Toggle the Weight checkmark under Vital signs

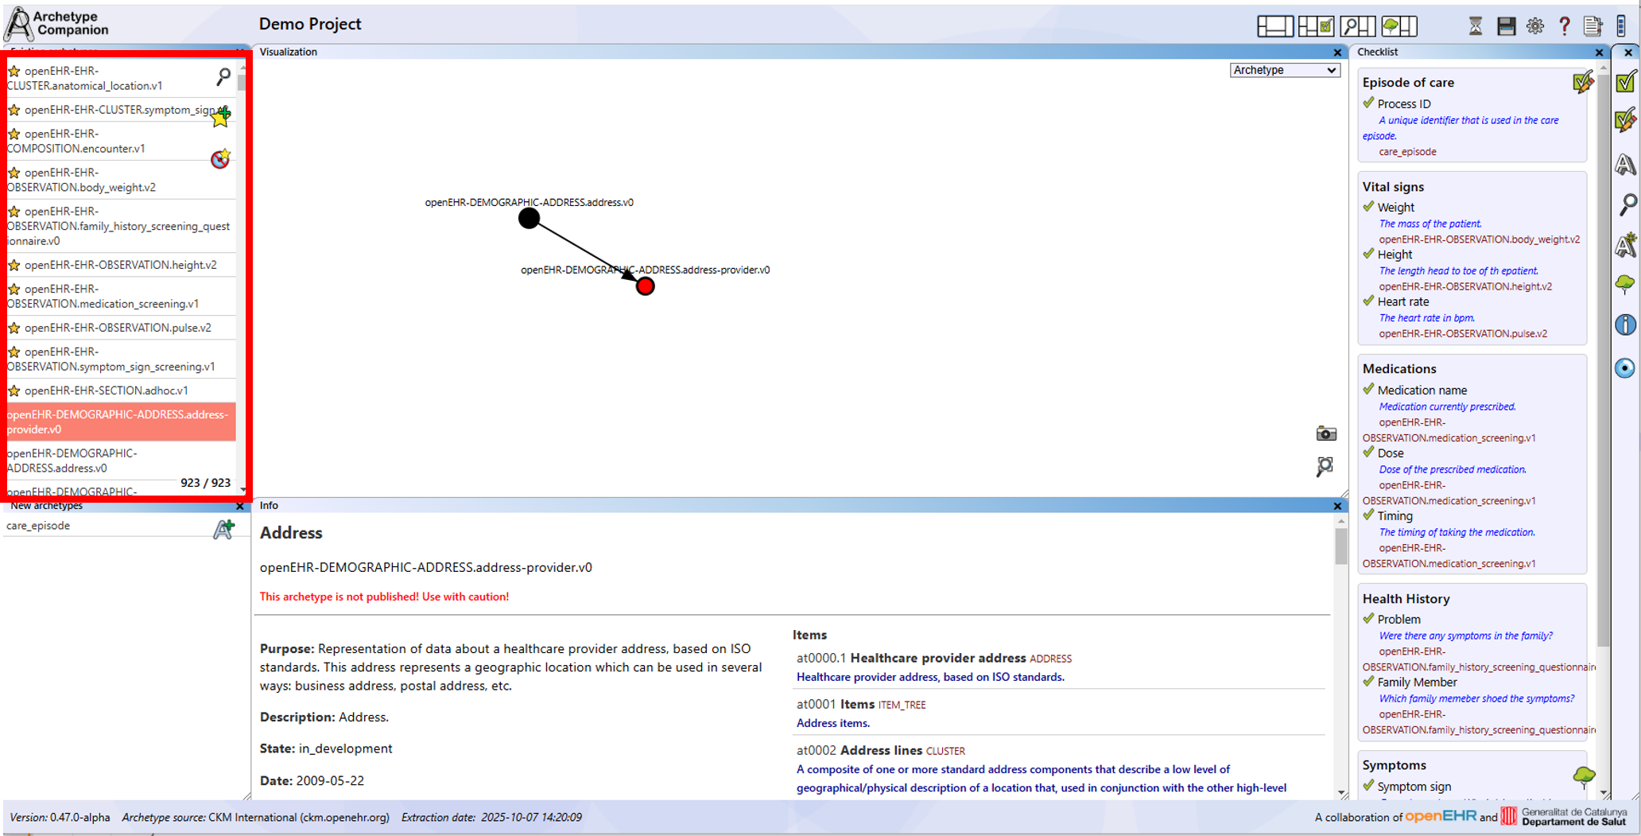(1368, 207)
